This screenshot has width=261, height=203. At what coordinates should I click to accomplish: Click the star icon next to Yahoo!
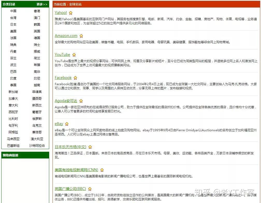tap(71, 13)
